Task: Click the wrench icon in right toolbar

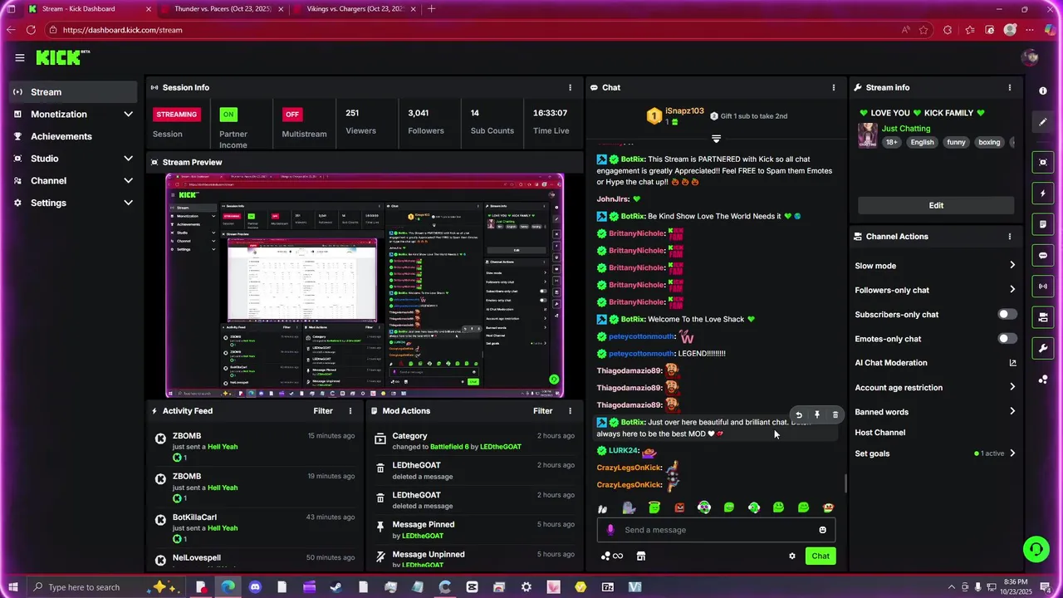Action: point(1043,348)
